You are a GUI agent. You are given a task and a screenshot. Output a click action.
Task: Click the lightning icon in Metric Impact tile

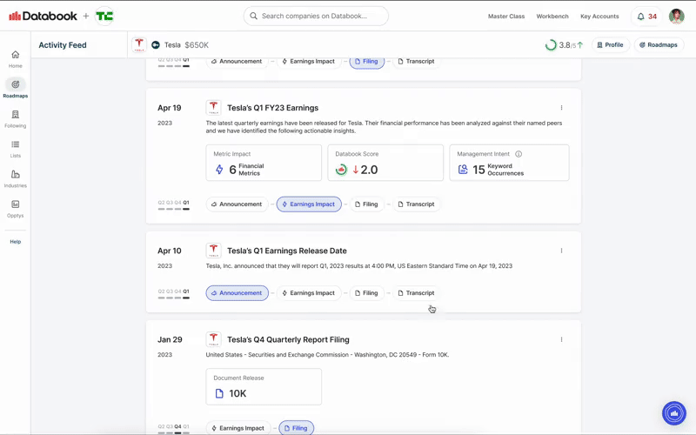[219, 170]
